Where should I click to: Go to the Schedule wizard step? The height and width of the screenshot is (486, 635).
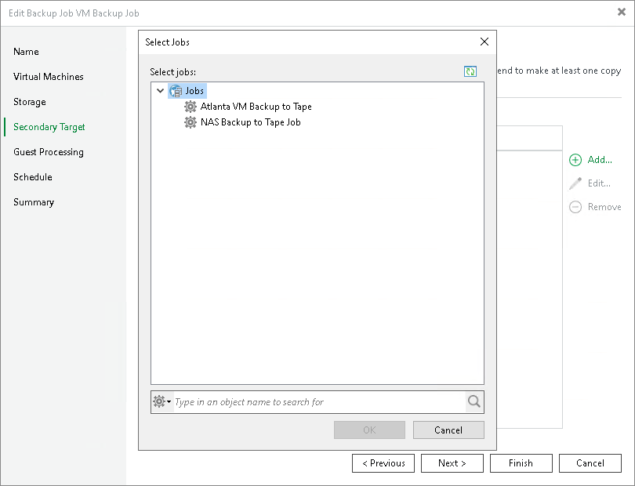[x=32, y=177]
